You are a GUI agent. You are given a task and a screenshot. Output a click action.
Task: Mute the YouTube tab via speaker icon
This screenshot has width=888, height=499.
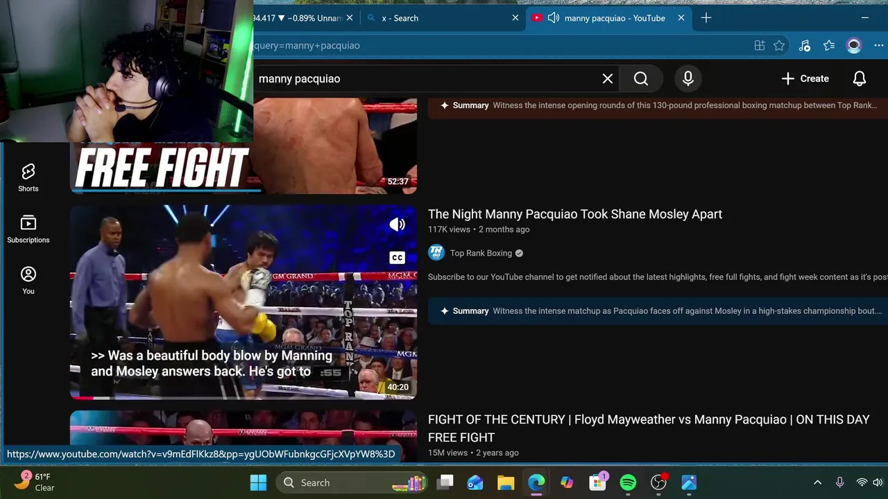[x=554, y=19]
